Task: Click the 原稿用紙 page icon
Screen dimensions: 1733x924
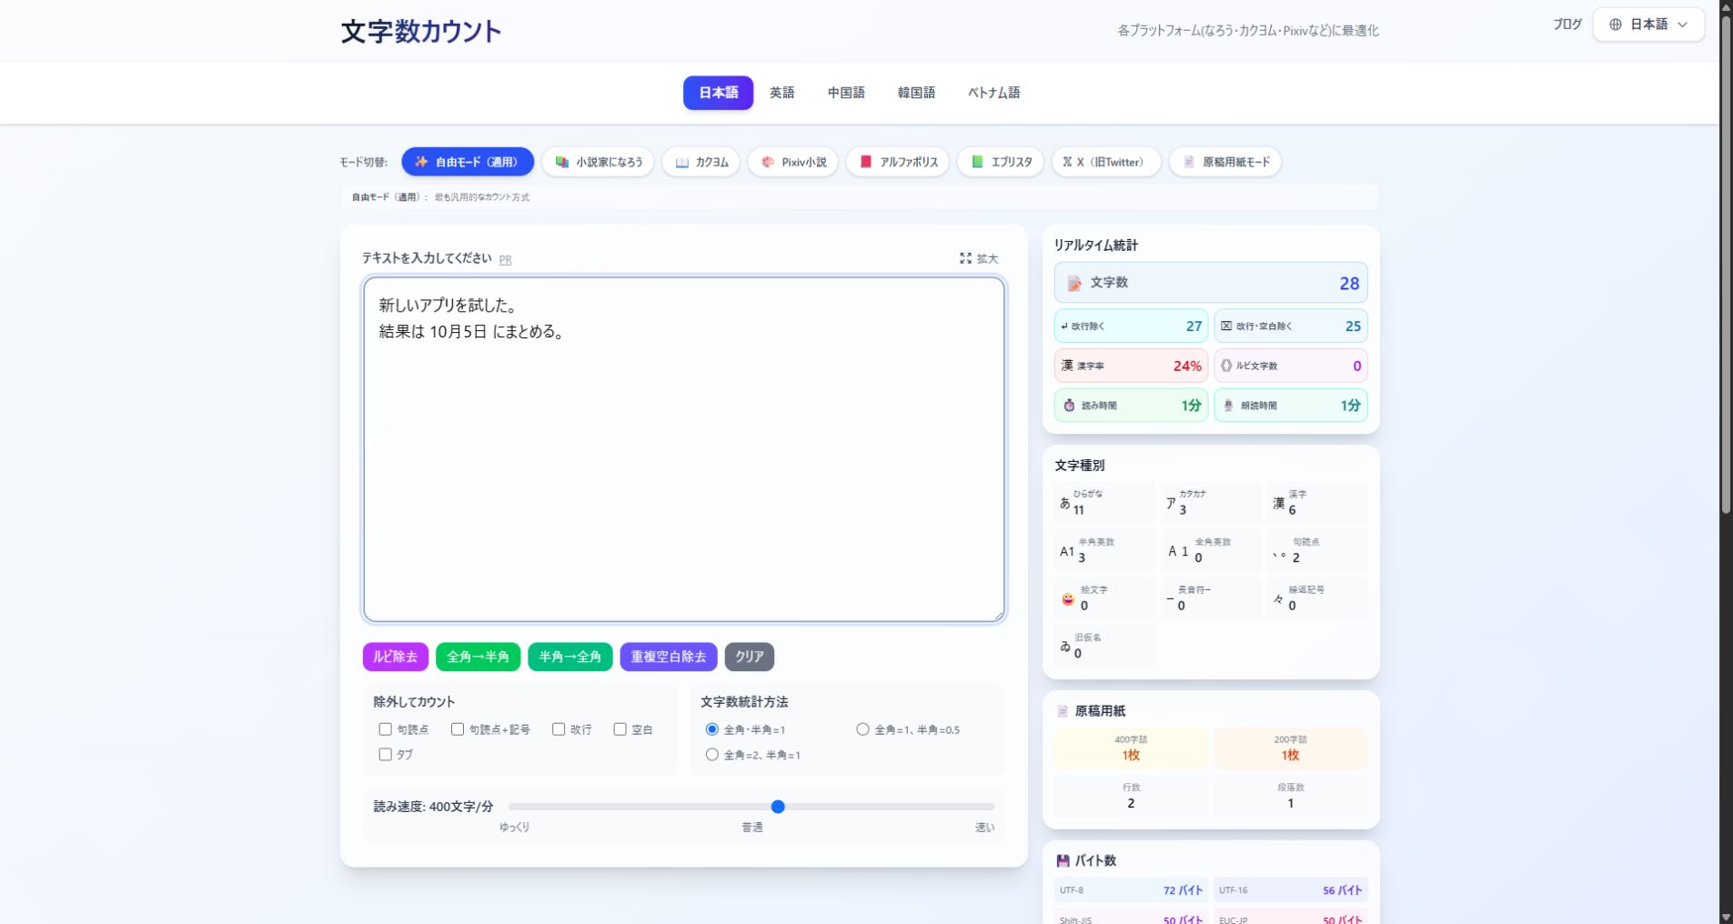Action: point(1063,711)
